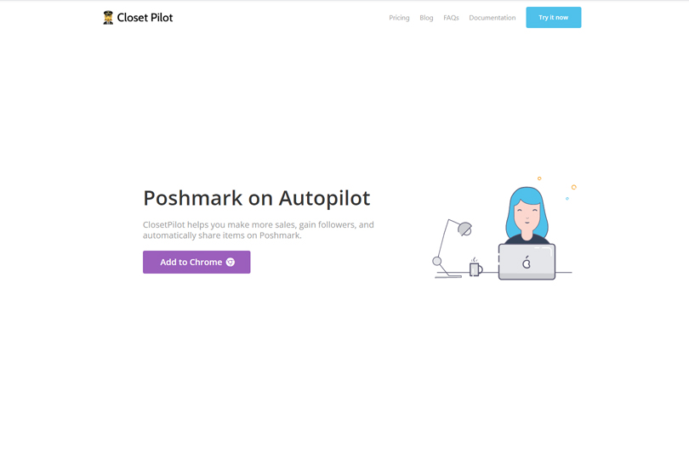Image resolution: width=689 pixels, height=458 pixels.
Task: Click the steaming coffee mug illustration
Action: point(475,267)
